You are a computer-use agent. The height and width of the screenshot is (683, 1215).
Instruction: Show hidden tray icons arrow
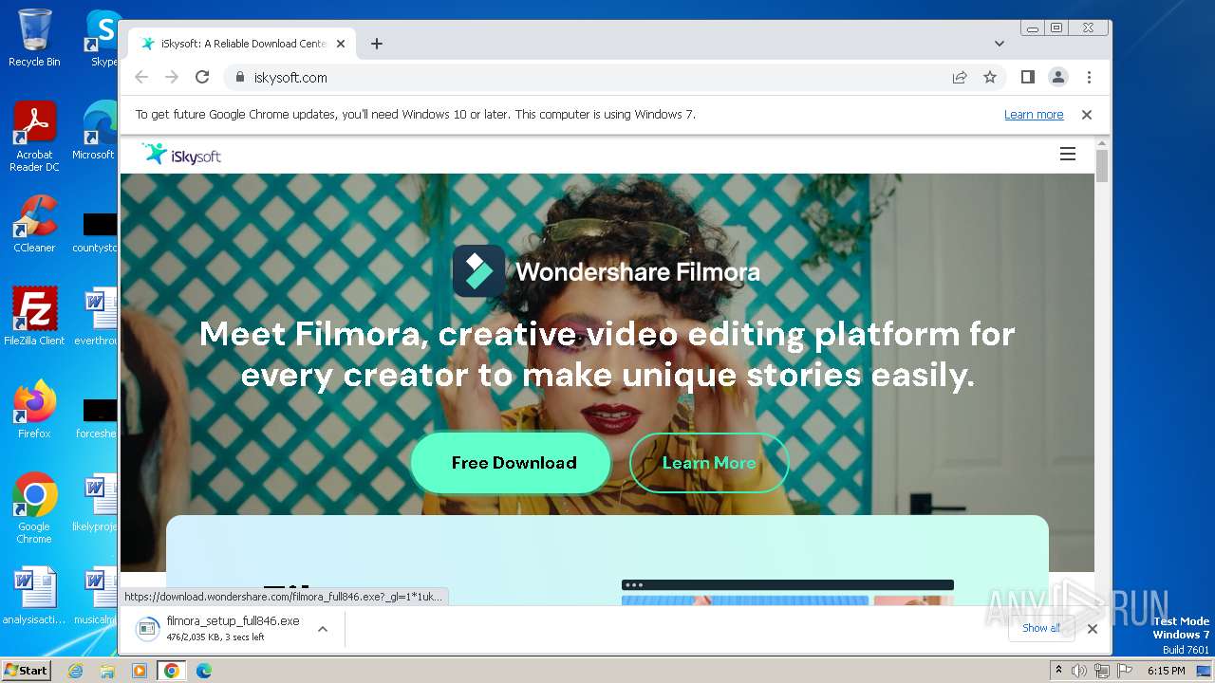coord(1059,671)
